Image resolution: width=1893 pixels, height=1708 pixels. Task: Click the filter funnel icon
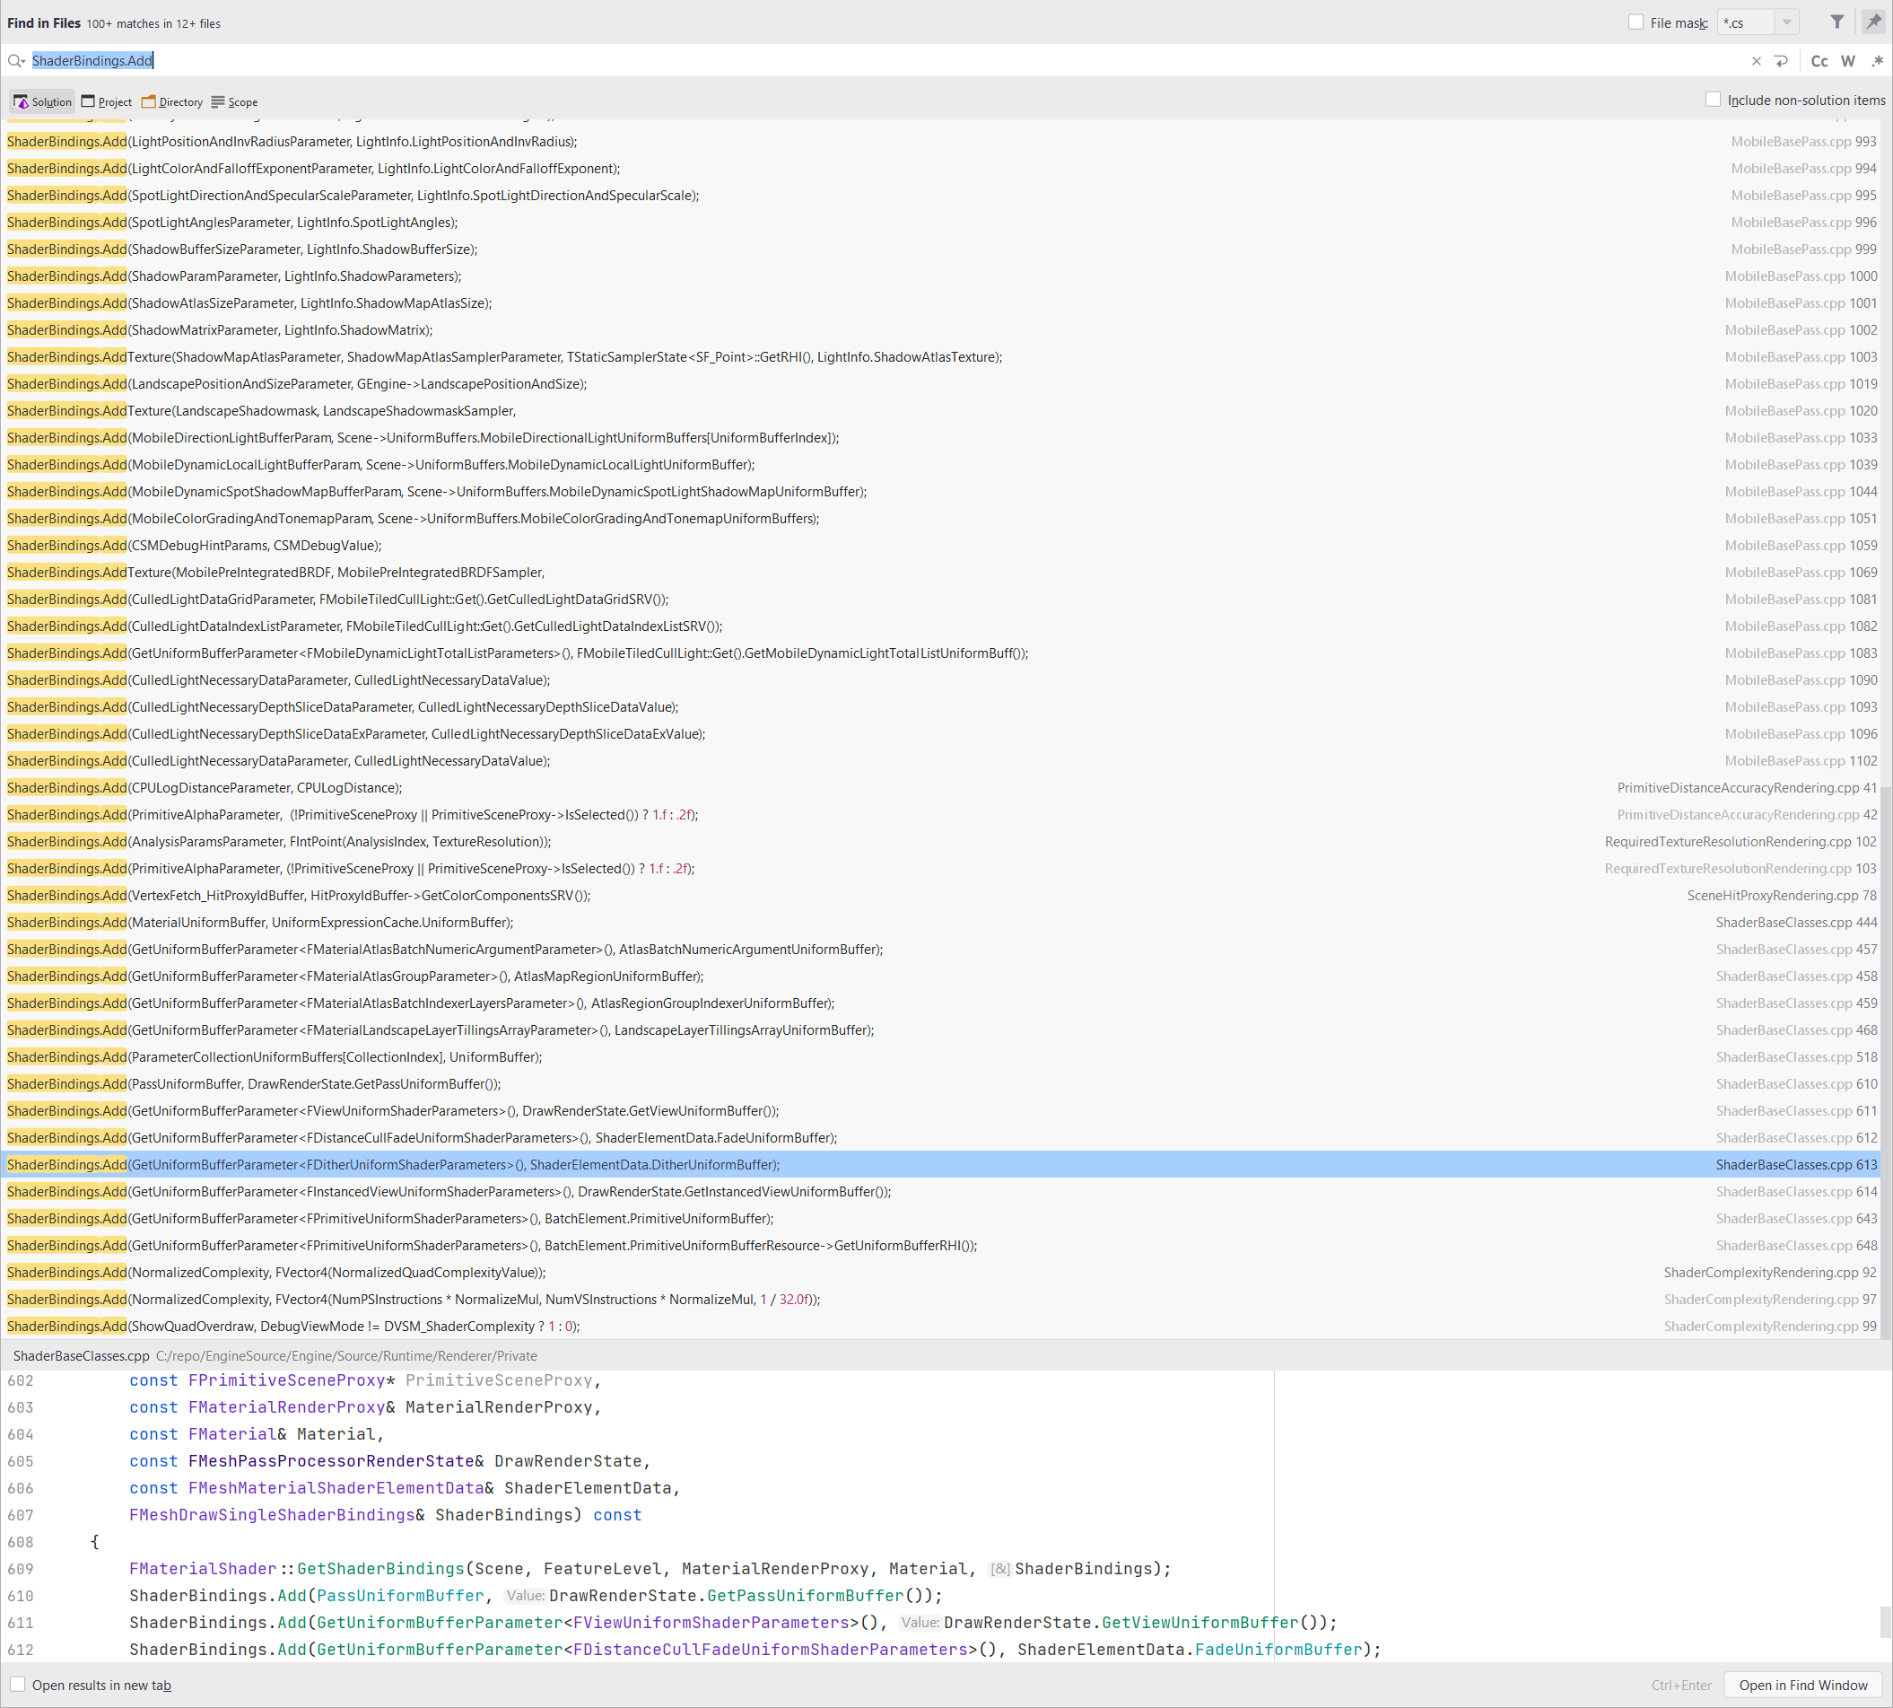click(1836, 22)
